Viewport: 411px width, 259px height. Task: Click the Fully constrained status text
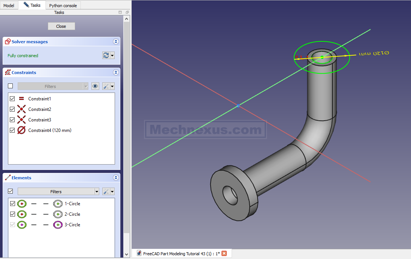pyautogui.click(x=23, y=56)
